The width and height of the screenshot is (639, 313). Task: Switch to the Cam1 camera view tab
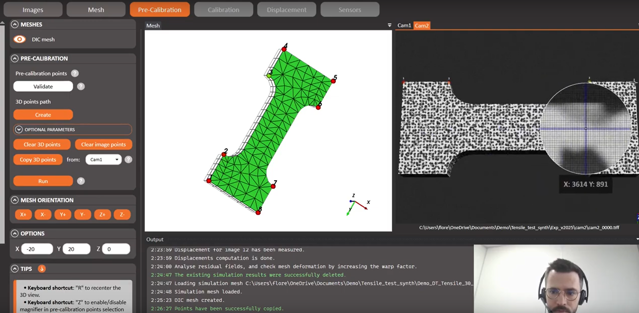pos(404,25)
